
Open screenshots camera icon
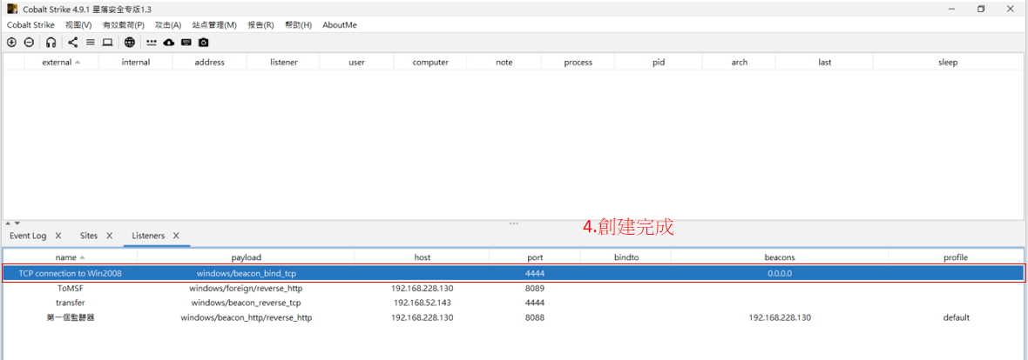(x=204, y=43)
